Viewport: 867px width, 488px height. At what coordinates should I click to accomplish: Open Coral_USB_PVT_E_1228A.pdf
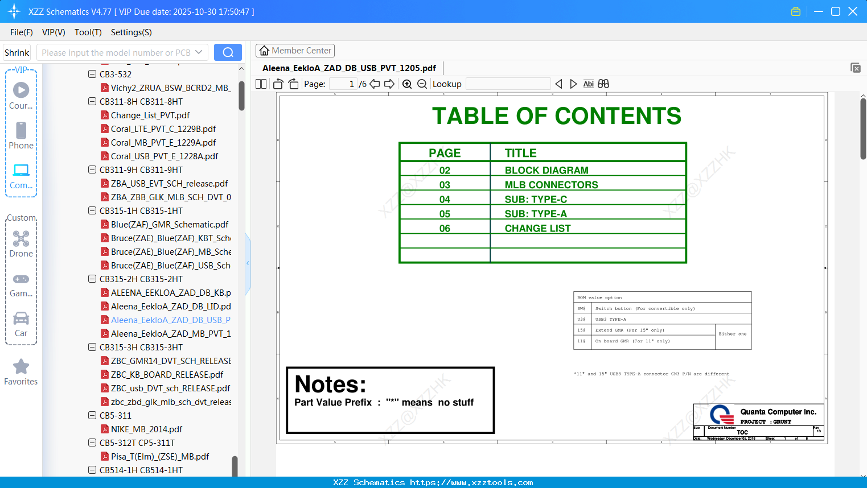159,156
